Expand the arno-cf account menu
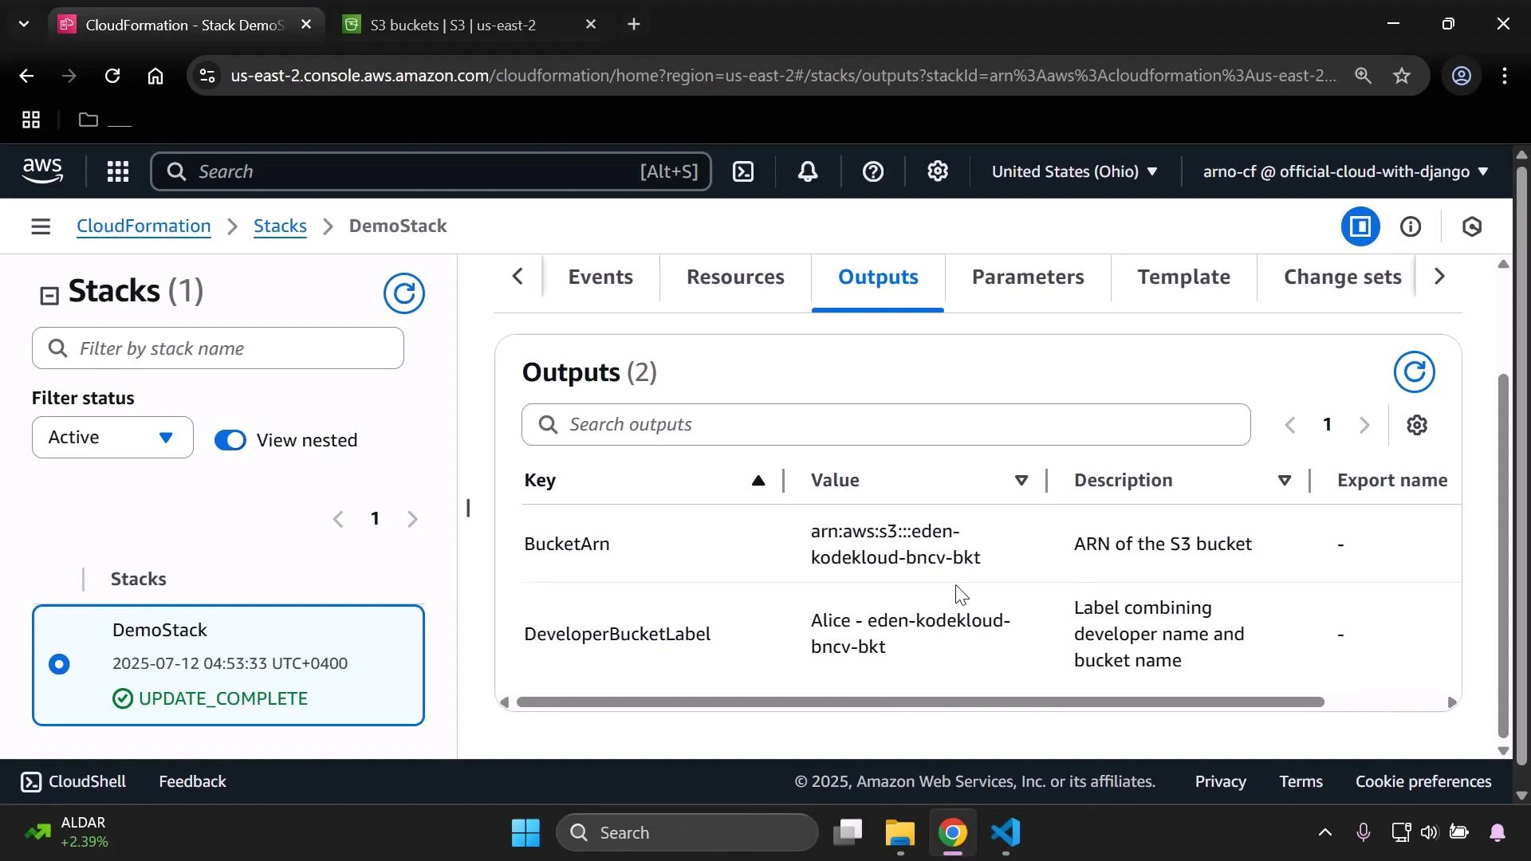The width and height of the screenshot is (1531, 861). coord(1344,171)
